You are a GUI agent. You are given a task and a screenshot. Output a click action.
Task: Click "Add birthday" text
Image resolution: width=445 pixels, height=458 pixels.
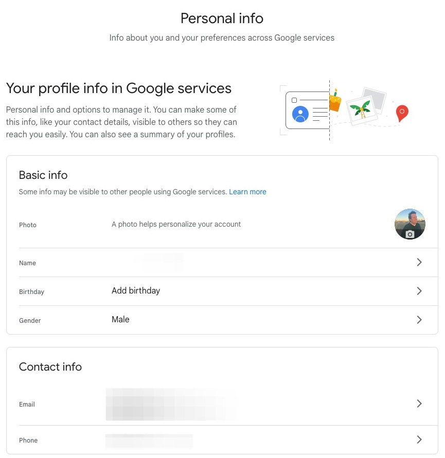[136, 291]
